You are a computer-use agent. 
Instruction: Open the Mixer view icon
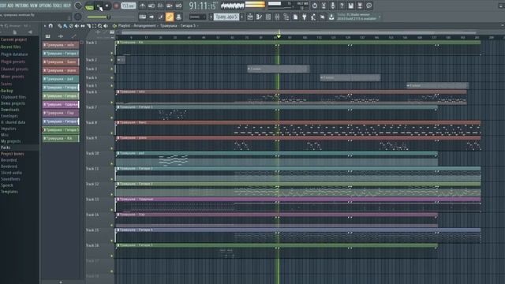pyautogui.click(x=277, y=17)
